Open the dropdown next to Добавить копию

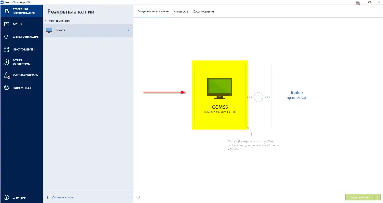pyautogui.click(x=129, y=197)
